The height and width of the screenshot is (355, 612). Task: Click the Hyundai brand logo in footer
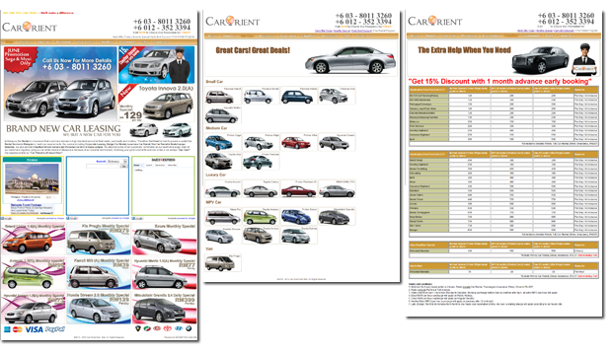[179, 328]
